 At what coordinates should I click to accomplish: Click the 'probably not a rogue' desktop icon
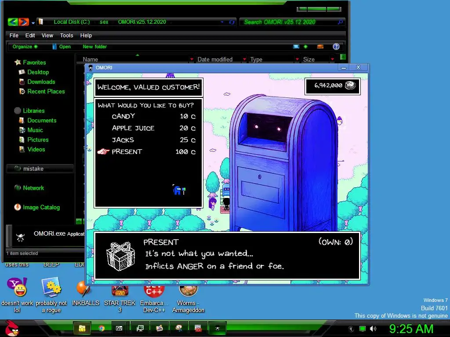tap(51, 287)
